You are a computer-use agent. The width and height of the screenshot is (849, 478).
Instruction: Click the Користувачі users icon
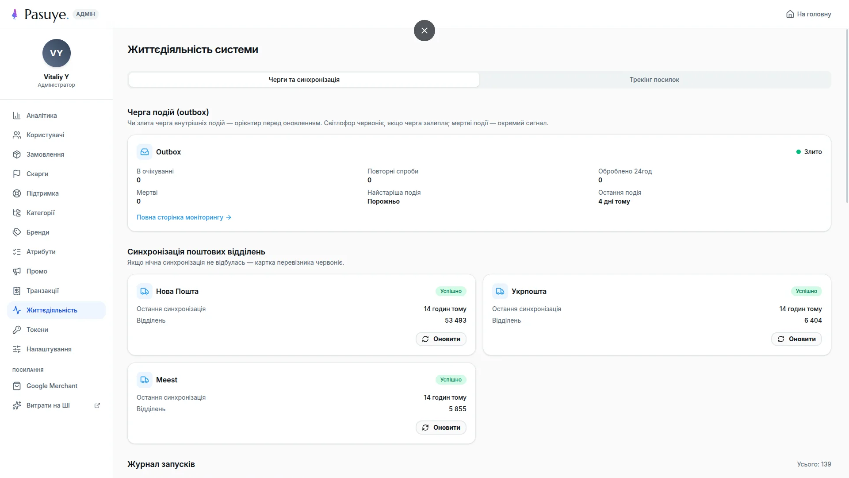click(x=17, y=135)
